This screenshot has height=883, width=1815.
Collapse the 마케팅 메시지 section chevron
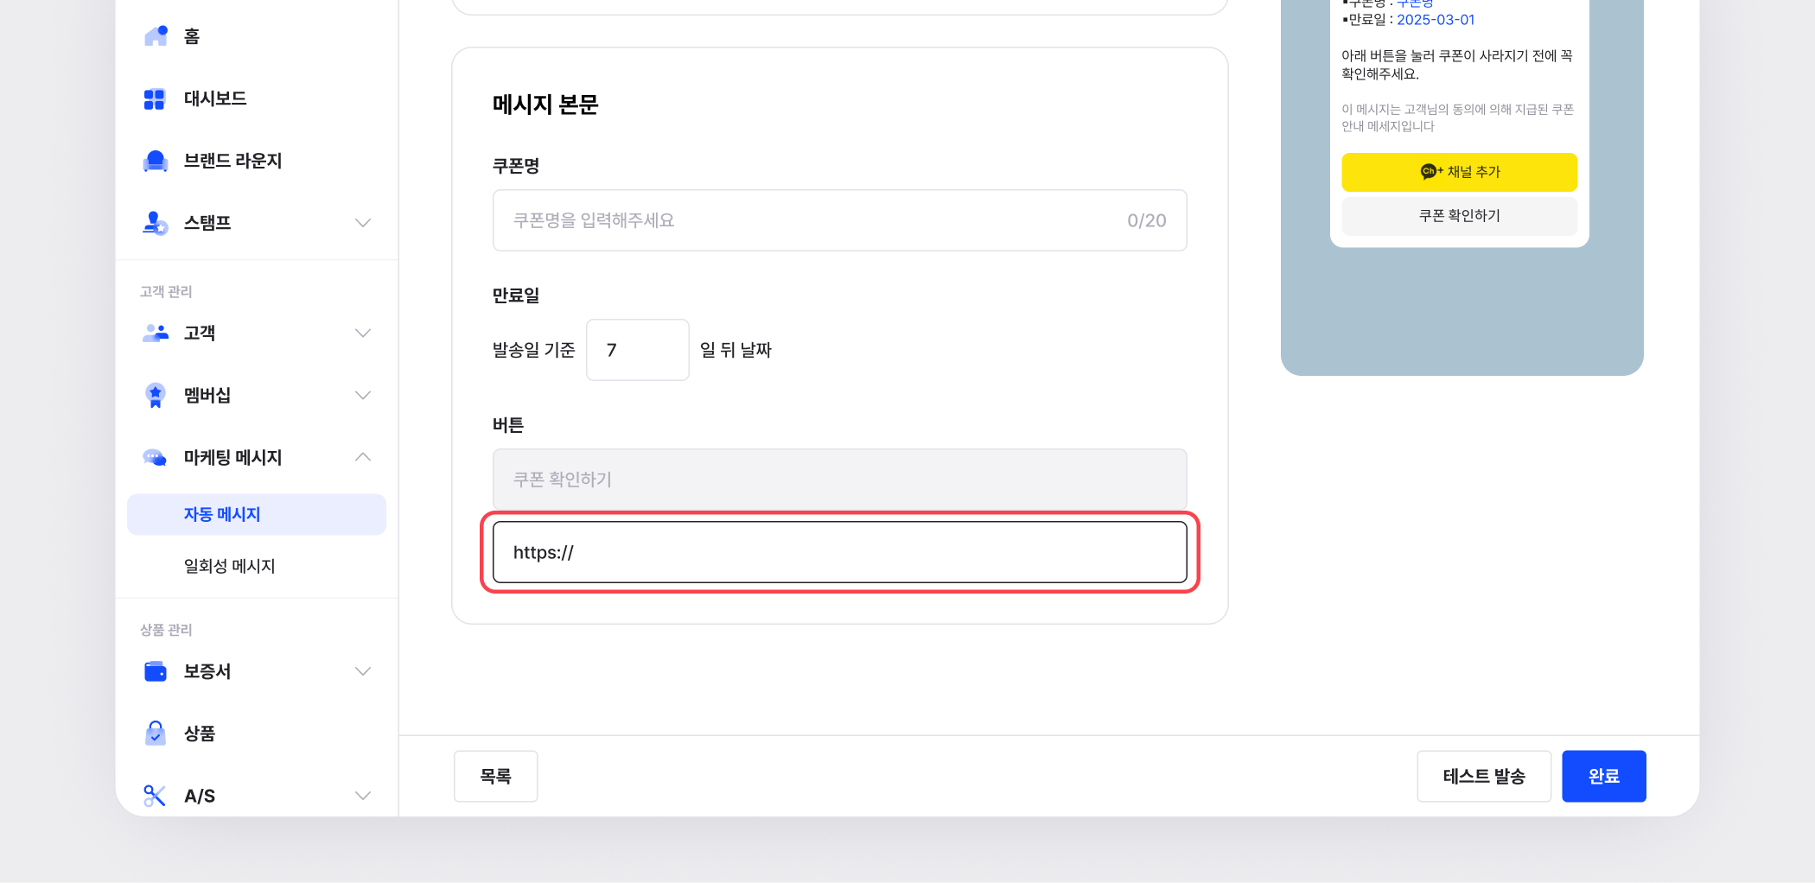[x=363, y=457]
